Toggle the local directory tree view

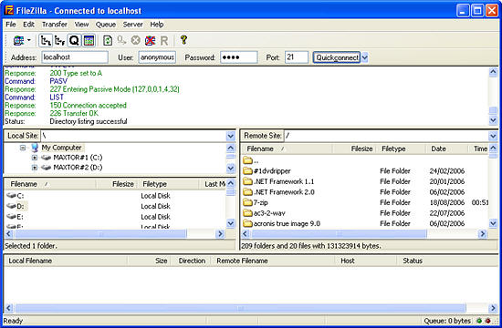point(46,41)
